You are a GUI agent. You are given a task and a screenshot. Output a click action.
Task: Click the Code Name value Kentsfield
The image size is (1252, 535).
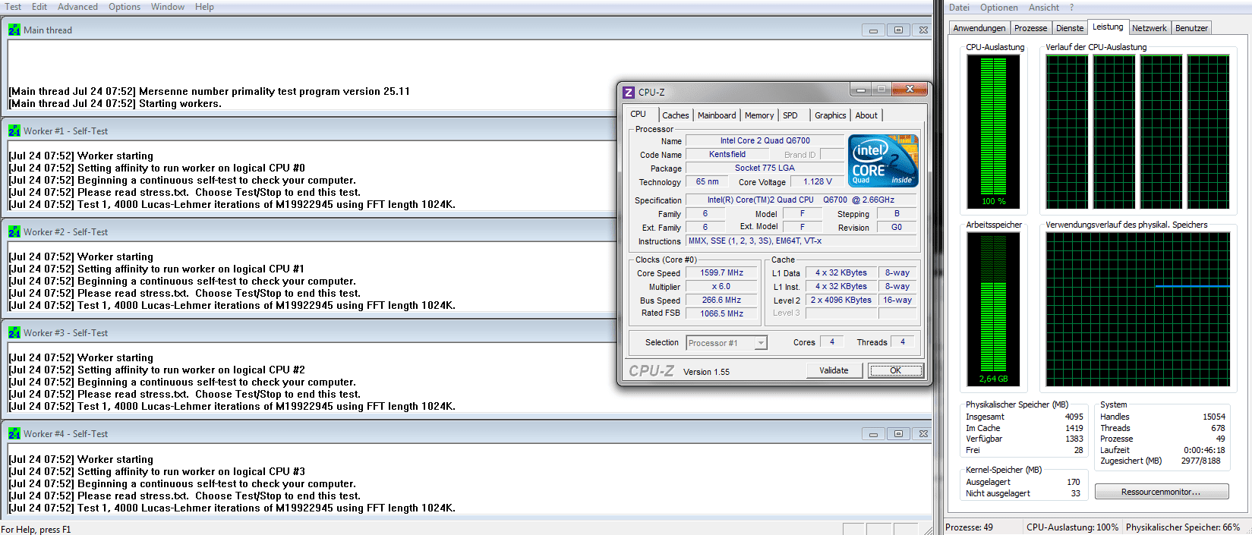[x=727, y=154]
